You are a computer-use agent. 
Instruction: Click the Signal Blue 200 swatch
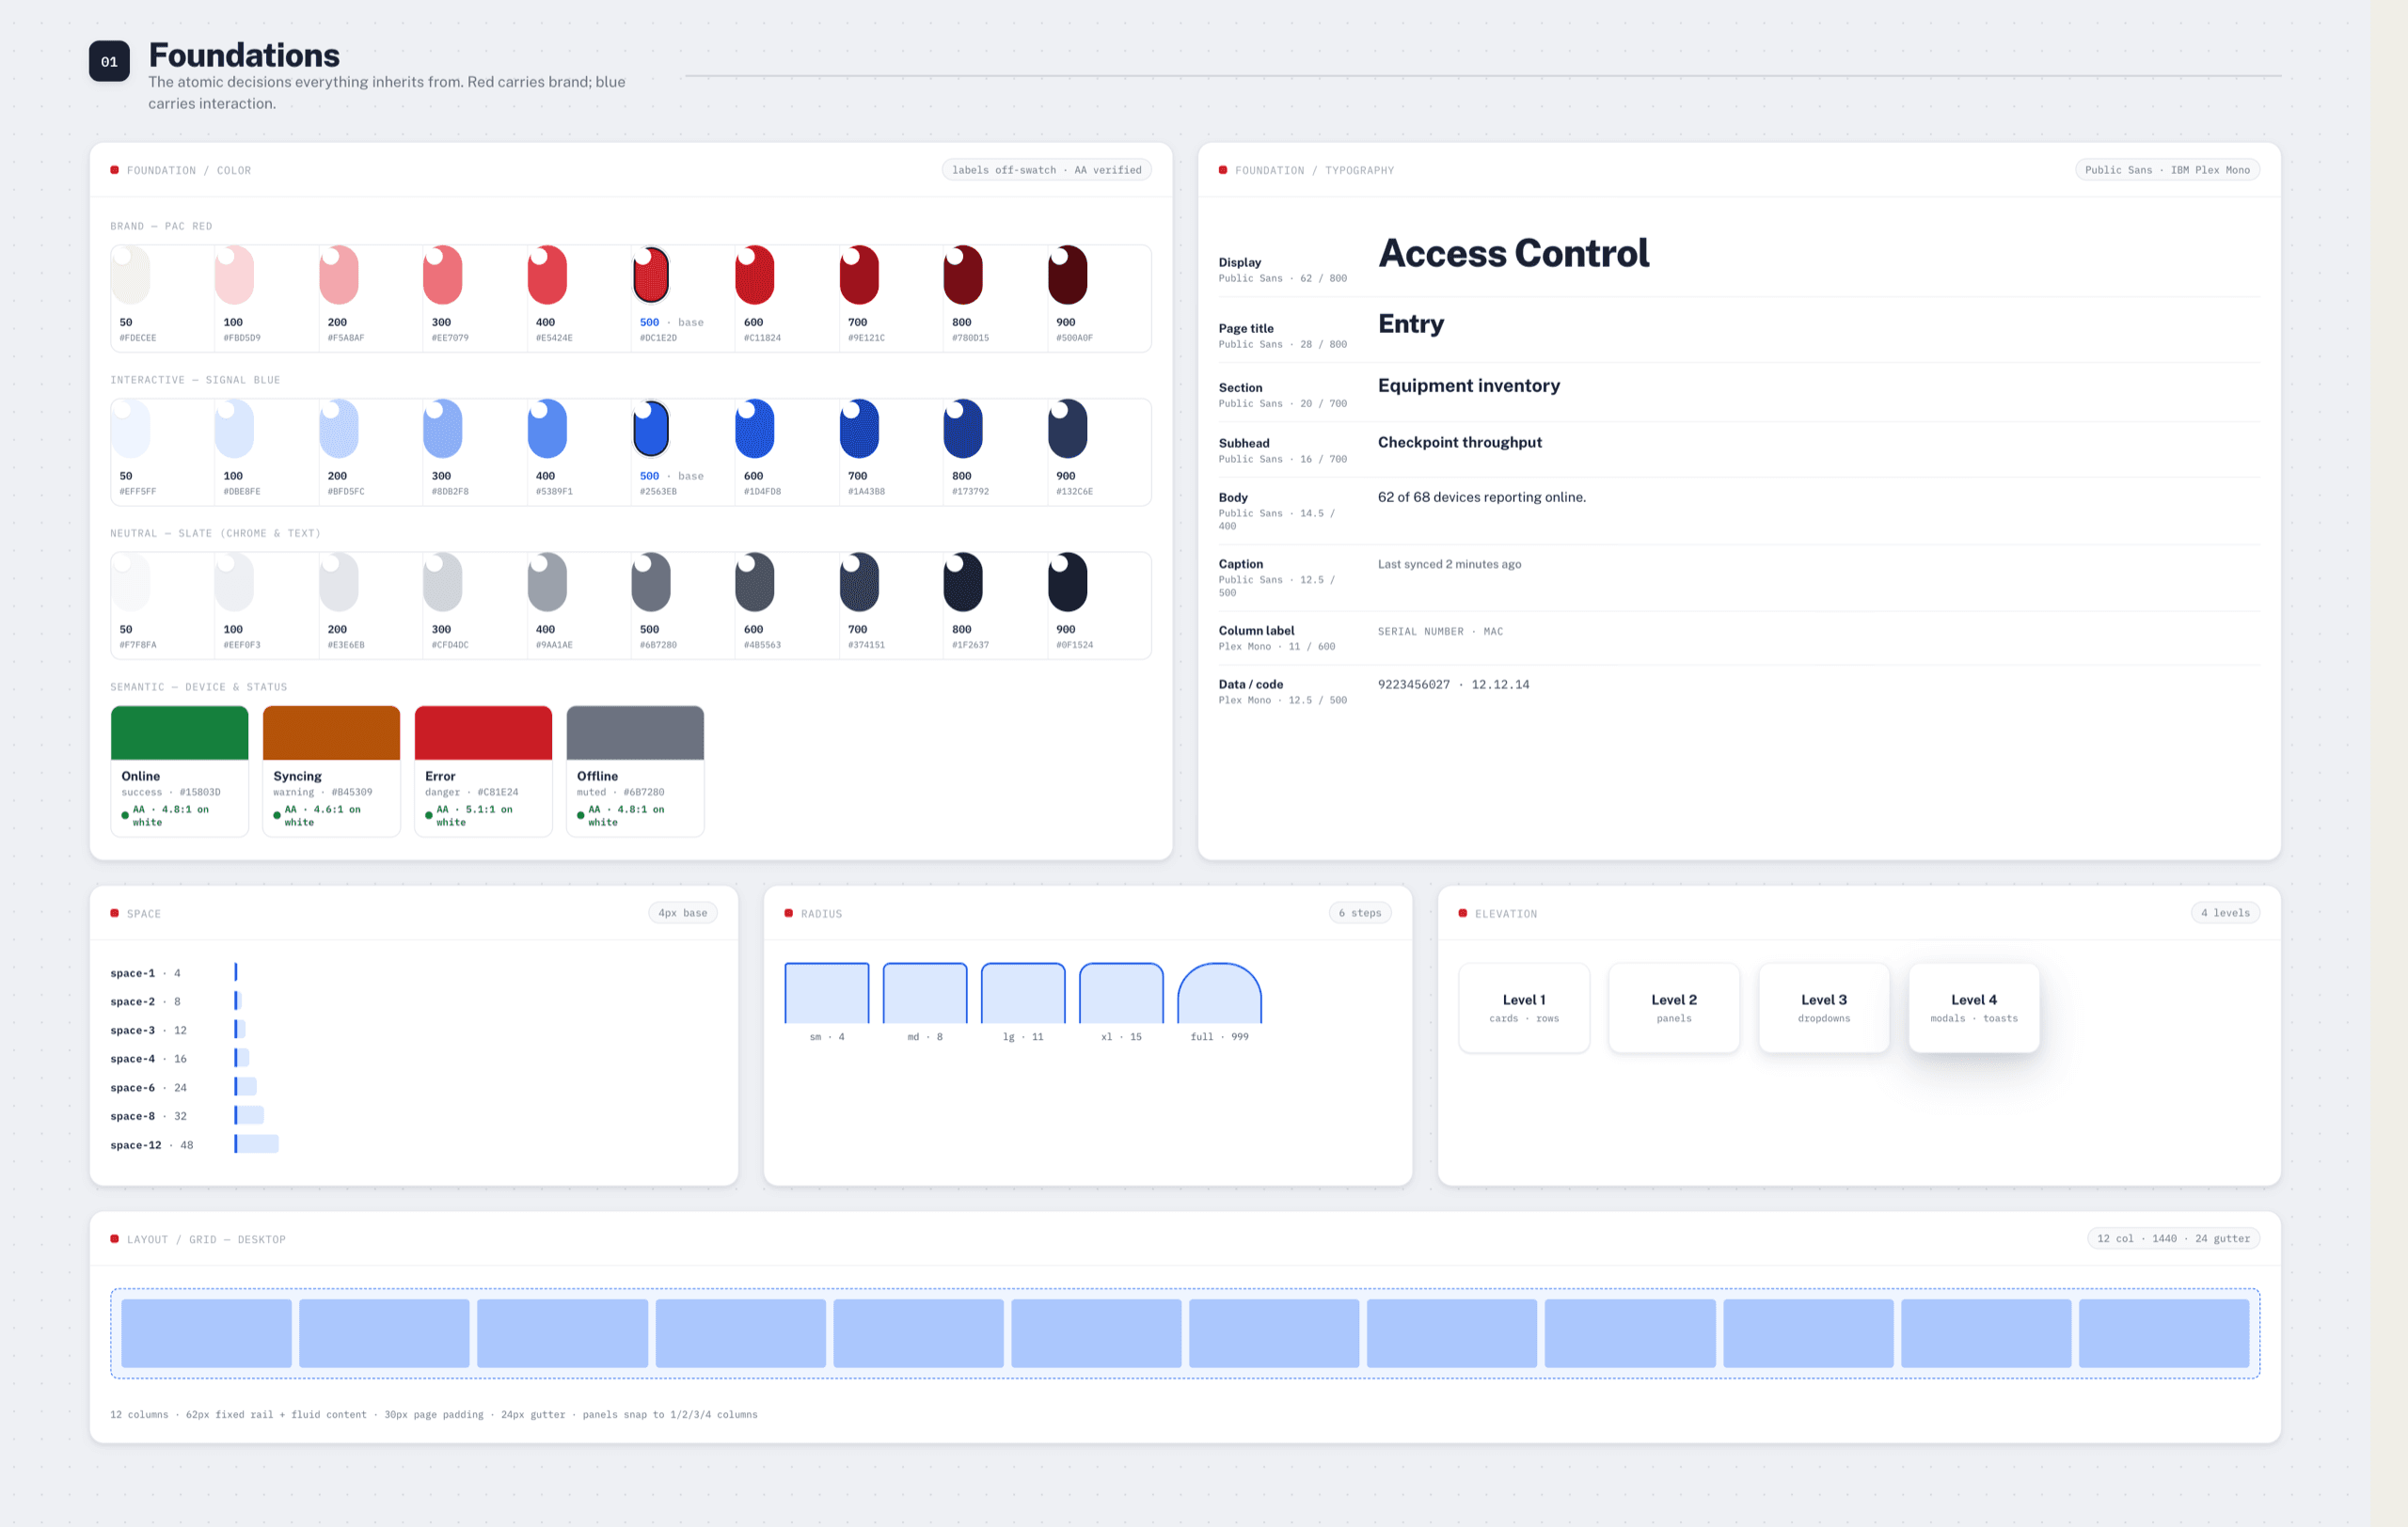pos(339,429)
